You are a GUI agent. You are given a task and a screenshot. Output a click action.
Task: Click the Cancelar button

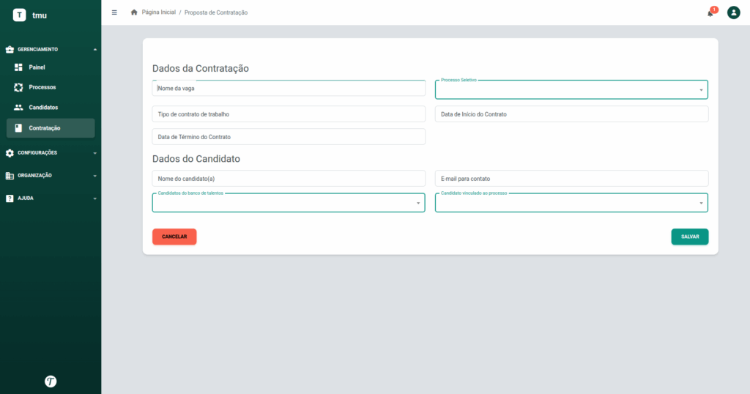(174, 237)
